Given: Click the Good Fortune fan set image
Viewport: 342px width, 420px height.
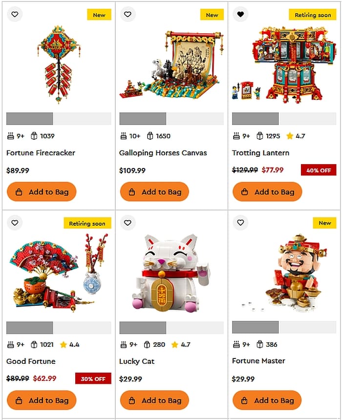Looking at the screenshot, I should [x=59, y=273].
